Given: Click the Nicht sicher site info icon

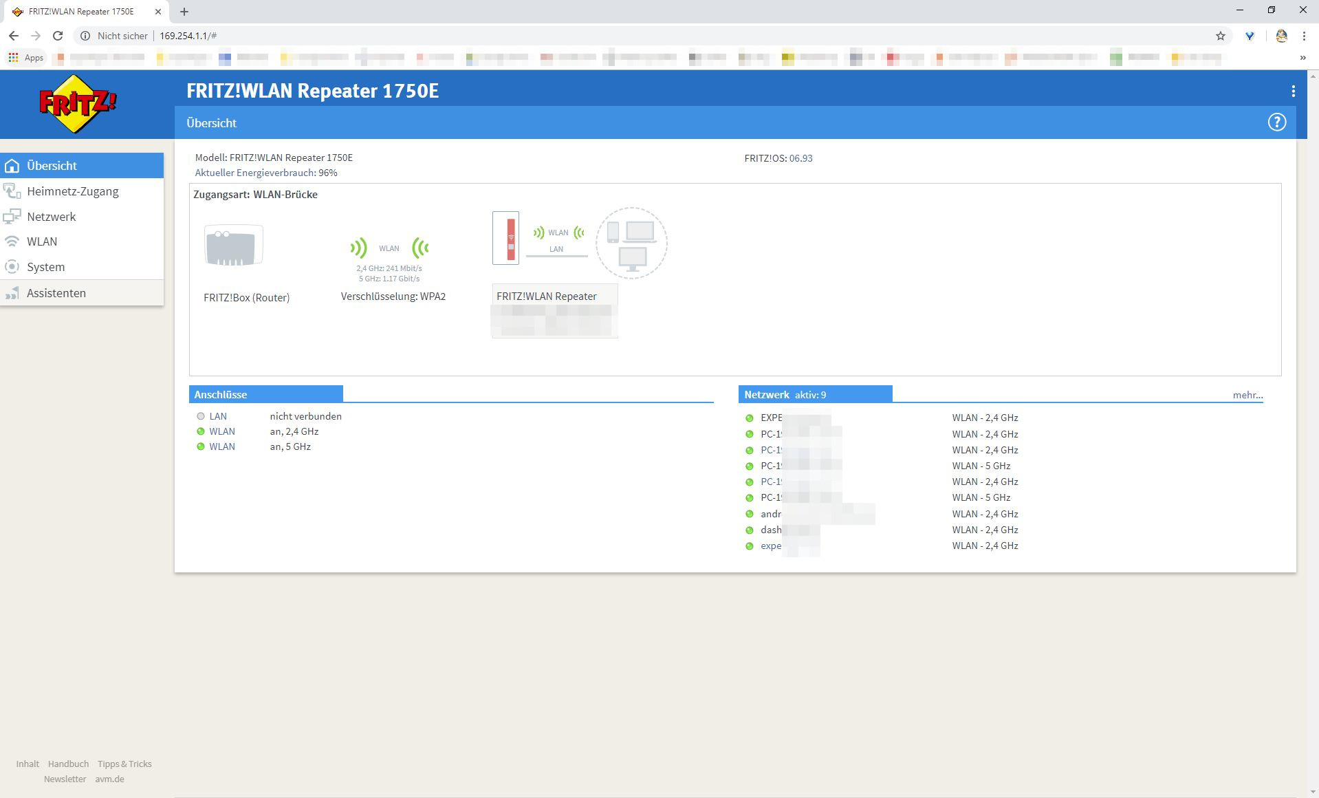Looking at the screenshot, I should coord(85,36).
